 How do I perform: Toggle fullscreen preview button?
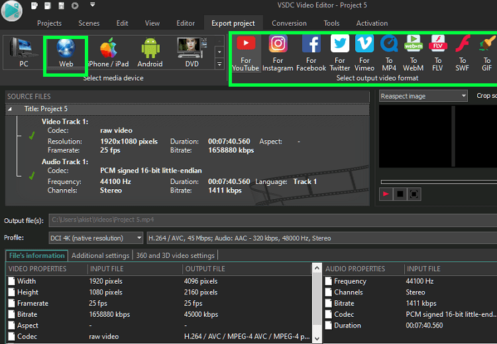(x=414, y=194)
